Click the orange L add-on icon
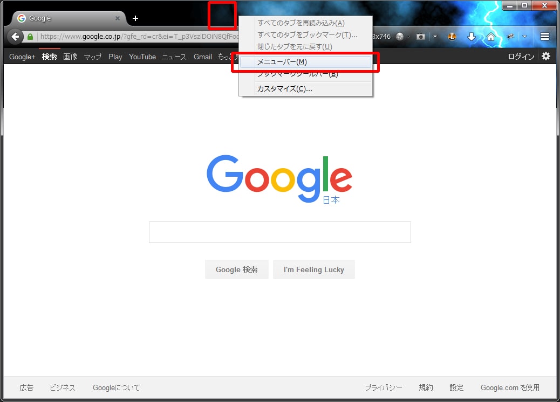The width and height of the screenshot is (560, 402). click(x=452, y=37)
